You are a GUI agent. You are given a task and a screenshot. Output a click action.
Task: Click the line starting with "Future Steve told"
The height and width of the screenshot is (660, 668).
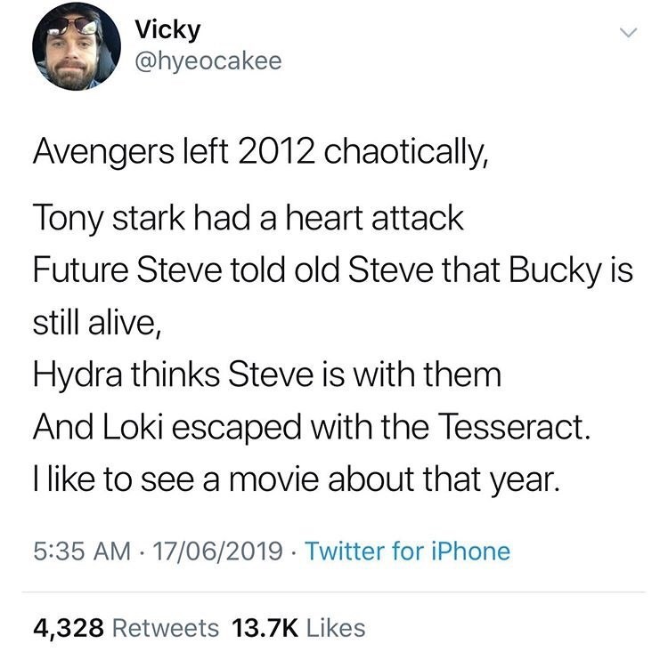point(331,271)
